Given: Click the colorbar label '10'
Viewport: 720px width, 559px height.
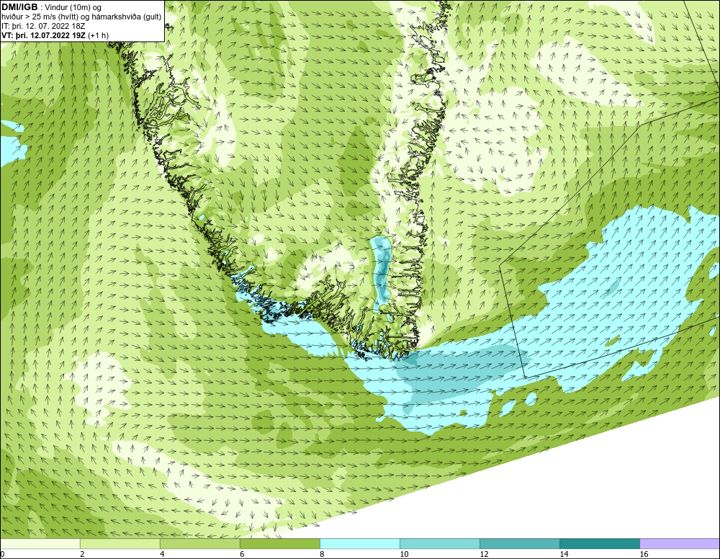Looking at the screenshot, I should 404,555.
